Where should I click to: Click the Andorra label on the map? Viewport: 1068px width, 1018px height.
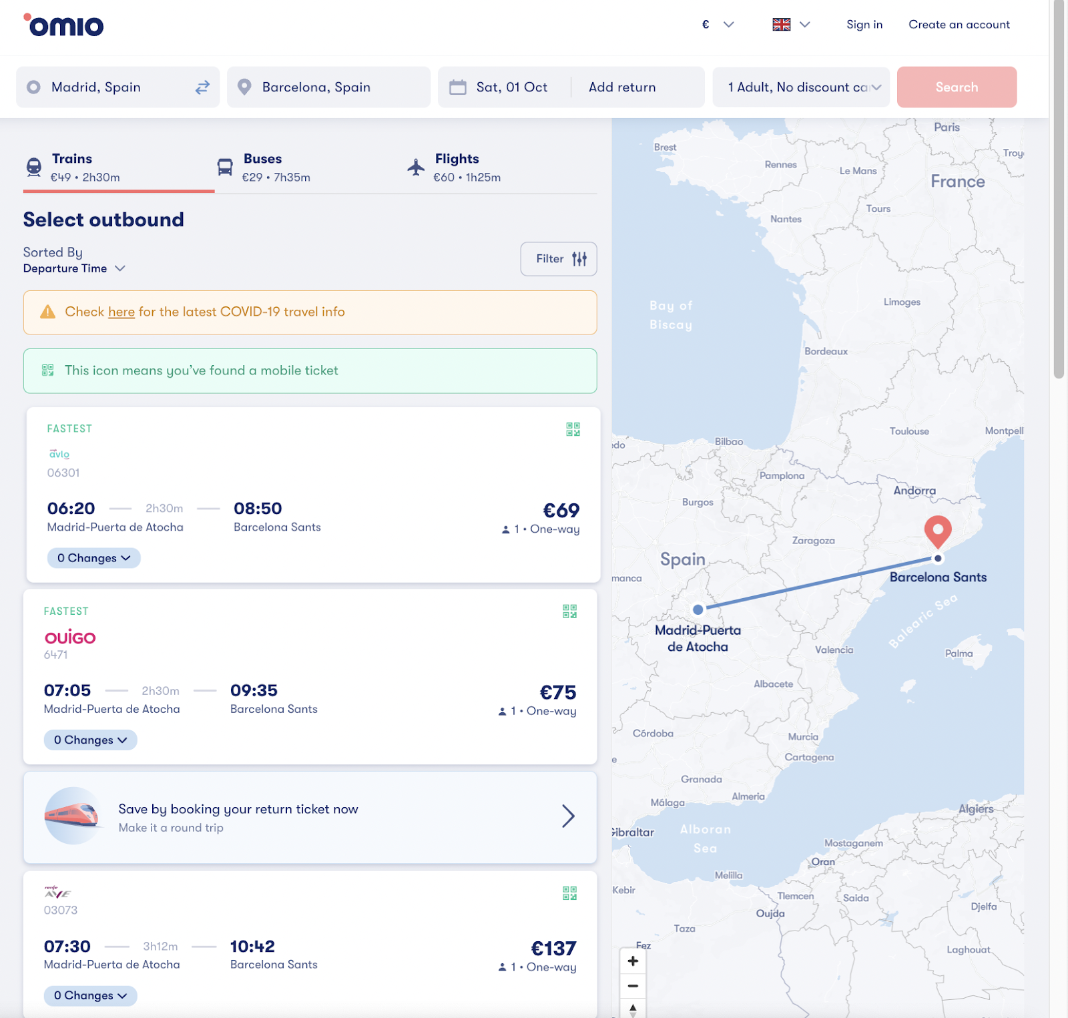(914, 491)
